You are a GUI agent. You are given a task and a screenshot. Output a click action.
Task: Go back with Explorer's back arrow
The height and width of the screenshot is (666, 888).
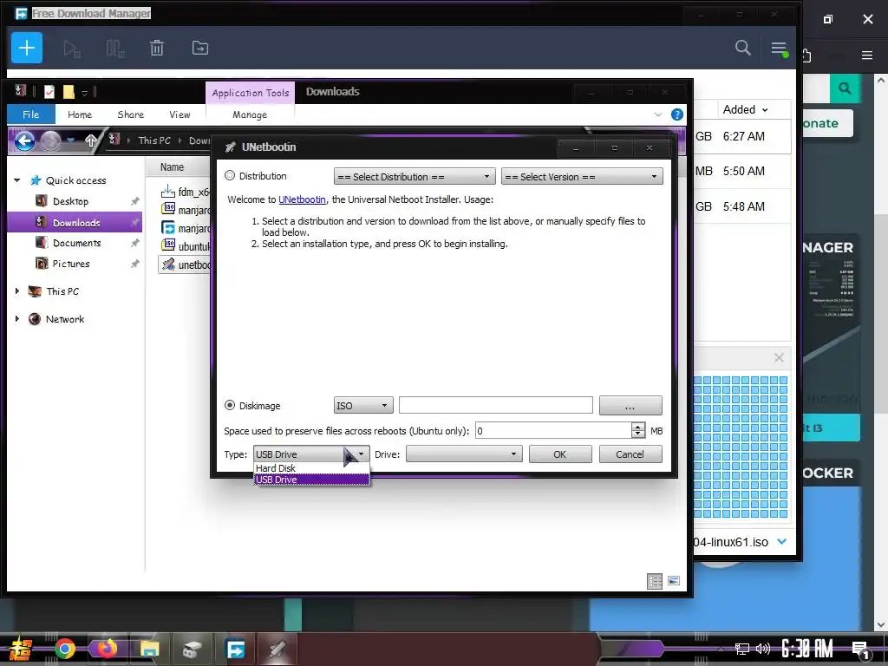tap(24, 140)
